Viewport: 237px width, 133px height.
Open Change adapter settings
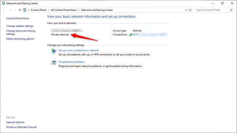pyautogui.click(x=20, y=26)
